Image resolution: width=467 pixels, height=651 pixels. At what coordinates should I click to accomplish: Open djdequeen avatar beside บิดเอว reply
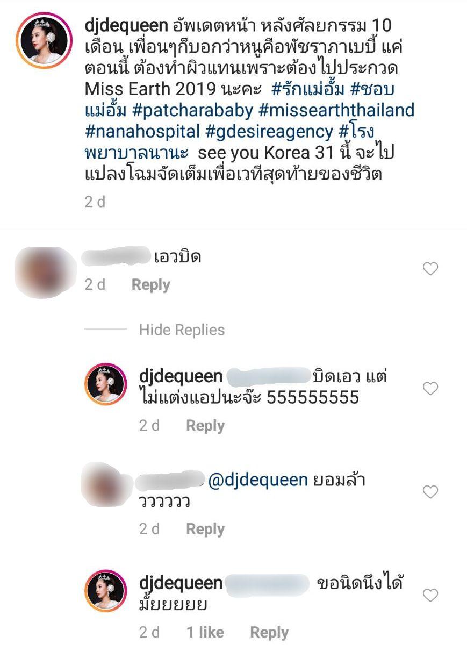(x=106, y=383)
